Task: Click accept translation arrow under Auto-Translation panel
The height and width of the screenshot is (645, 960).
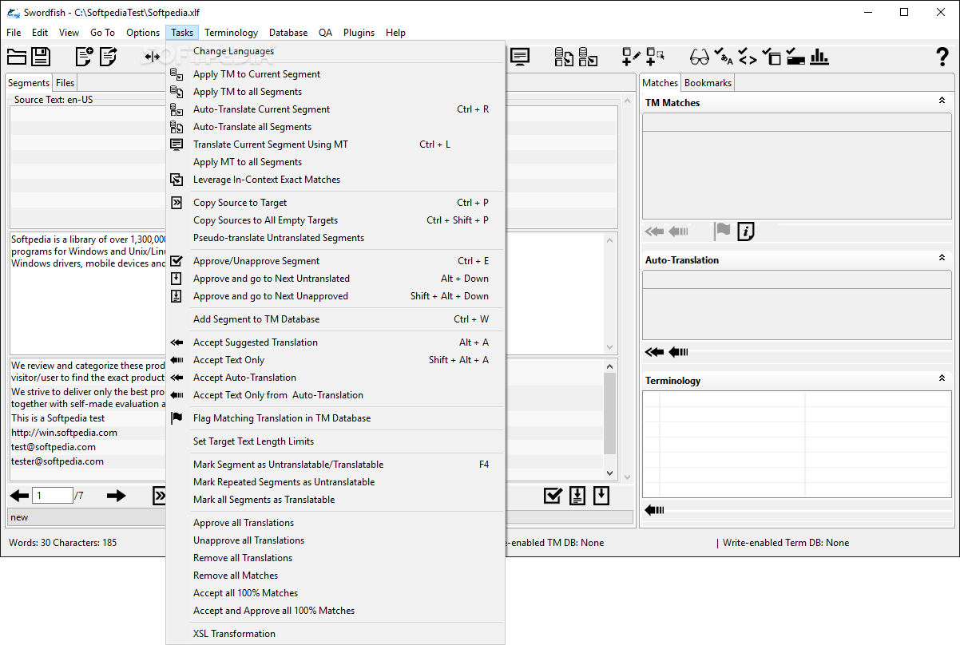Action: tap(655, 352)
